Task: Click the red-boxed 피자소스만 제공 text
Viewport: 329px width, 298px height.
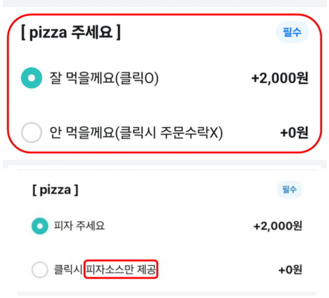Action: pyautogui.click(x=121, y=269)
